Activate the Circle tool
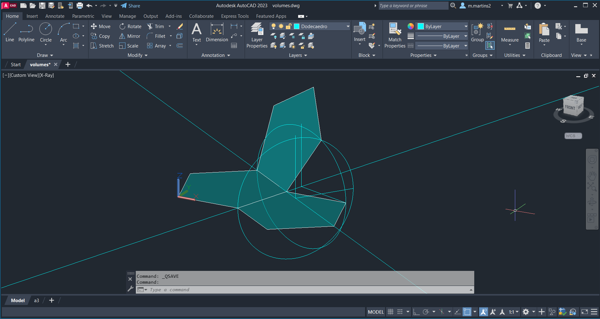 46,32
